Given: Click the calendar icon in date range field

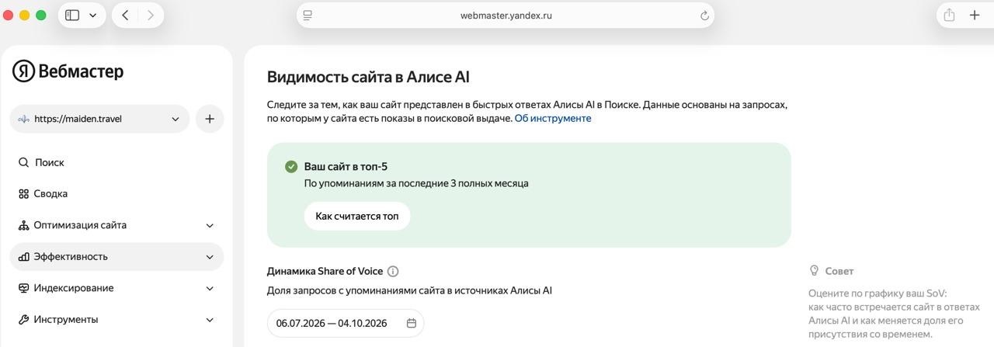Looking at the screenshot, I should (x=412, y=323).
